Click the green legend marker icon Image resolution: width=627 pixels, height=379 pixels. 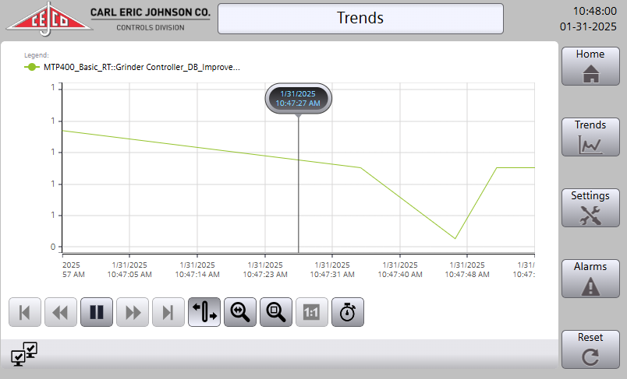point(32,67)
